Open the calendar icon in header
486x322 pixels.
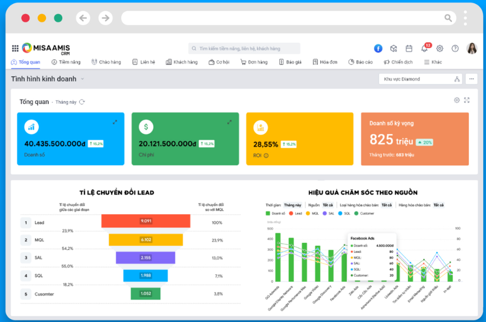409,49
